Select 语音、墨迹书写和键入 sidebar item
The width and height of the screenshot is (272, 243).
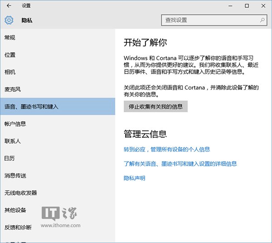(x=32, y=107)
